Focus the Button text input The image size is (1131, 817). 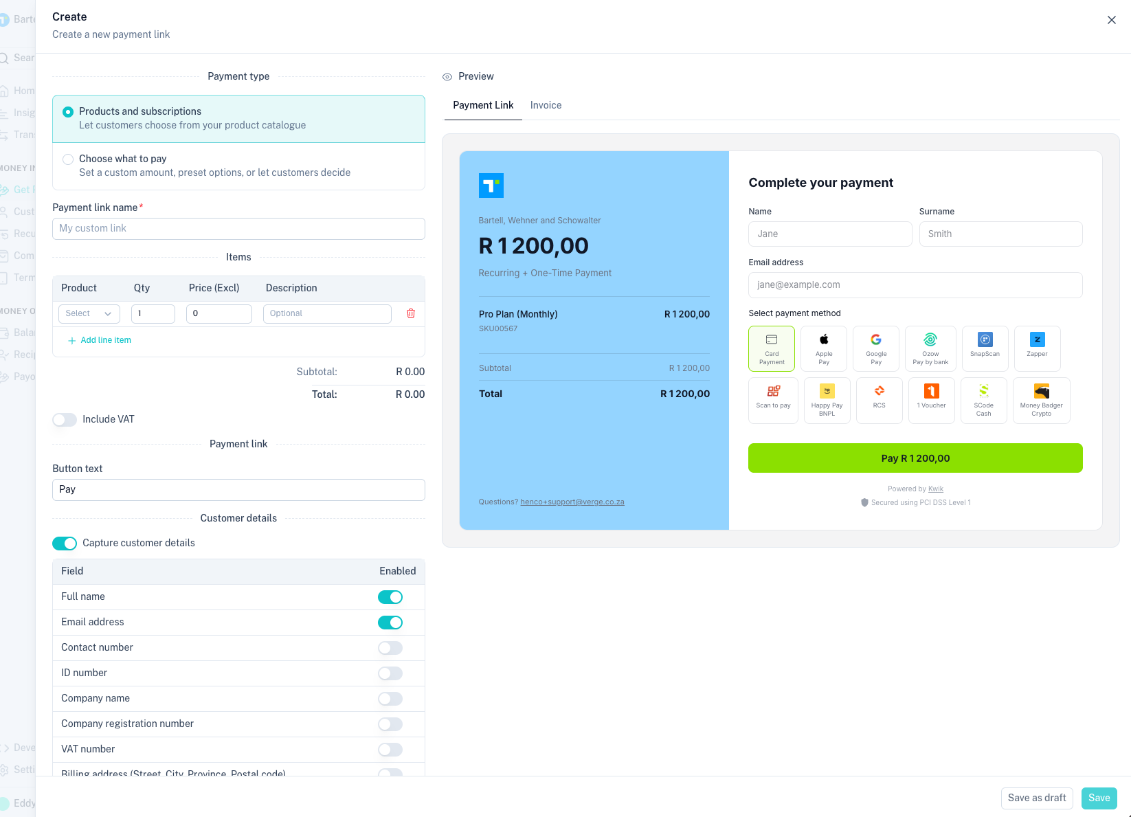[x=238, y=490]
